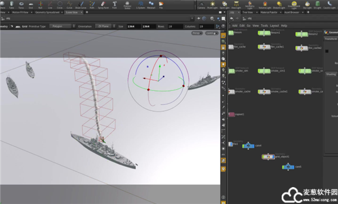Create a Sky Light from the shelf
338x204 pixels.
click(308, 5)
